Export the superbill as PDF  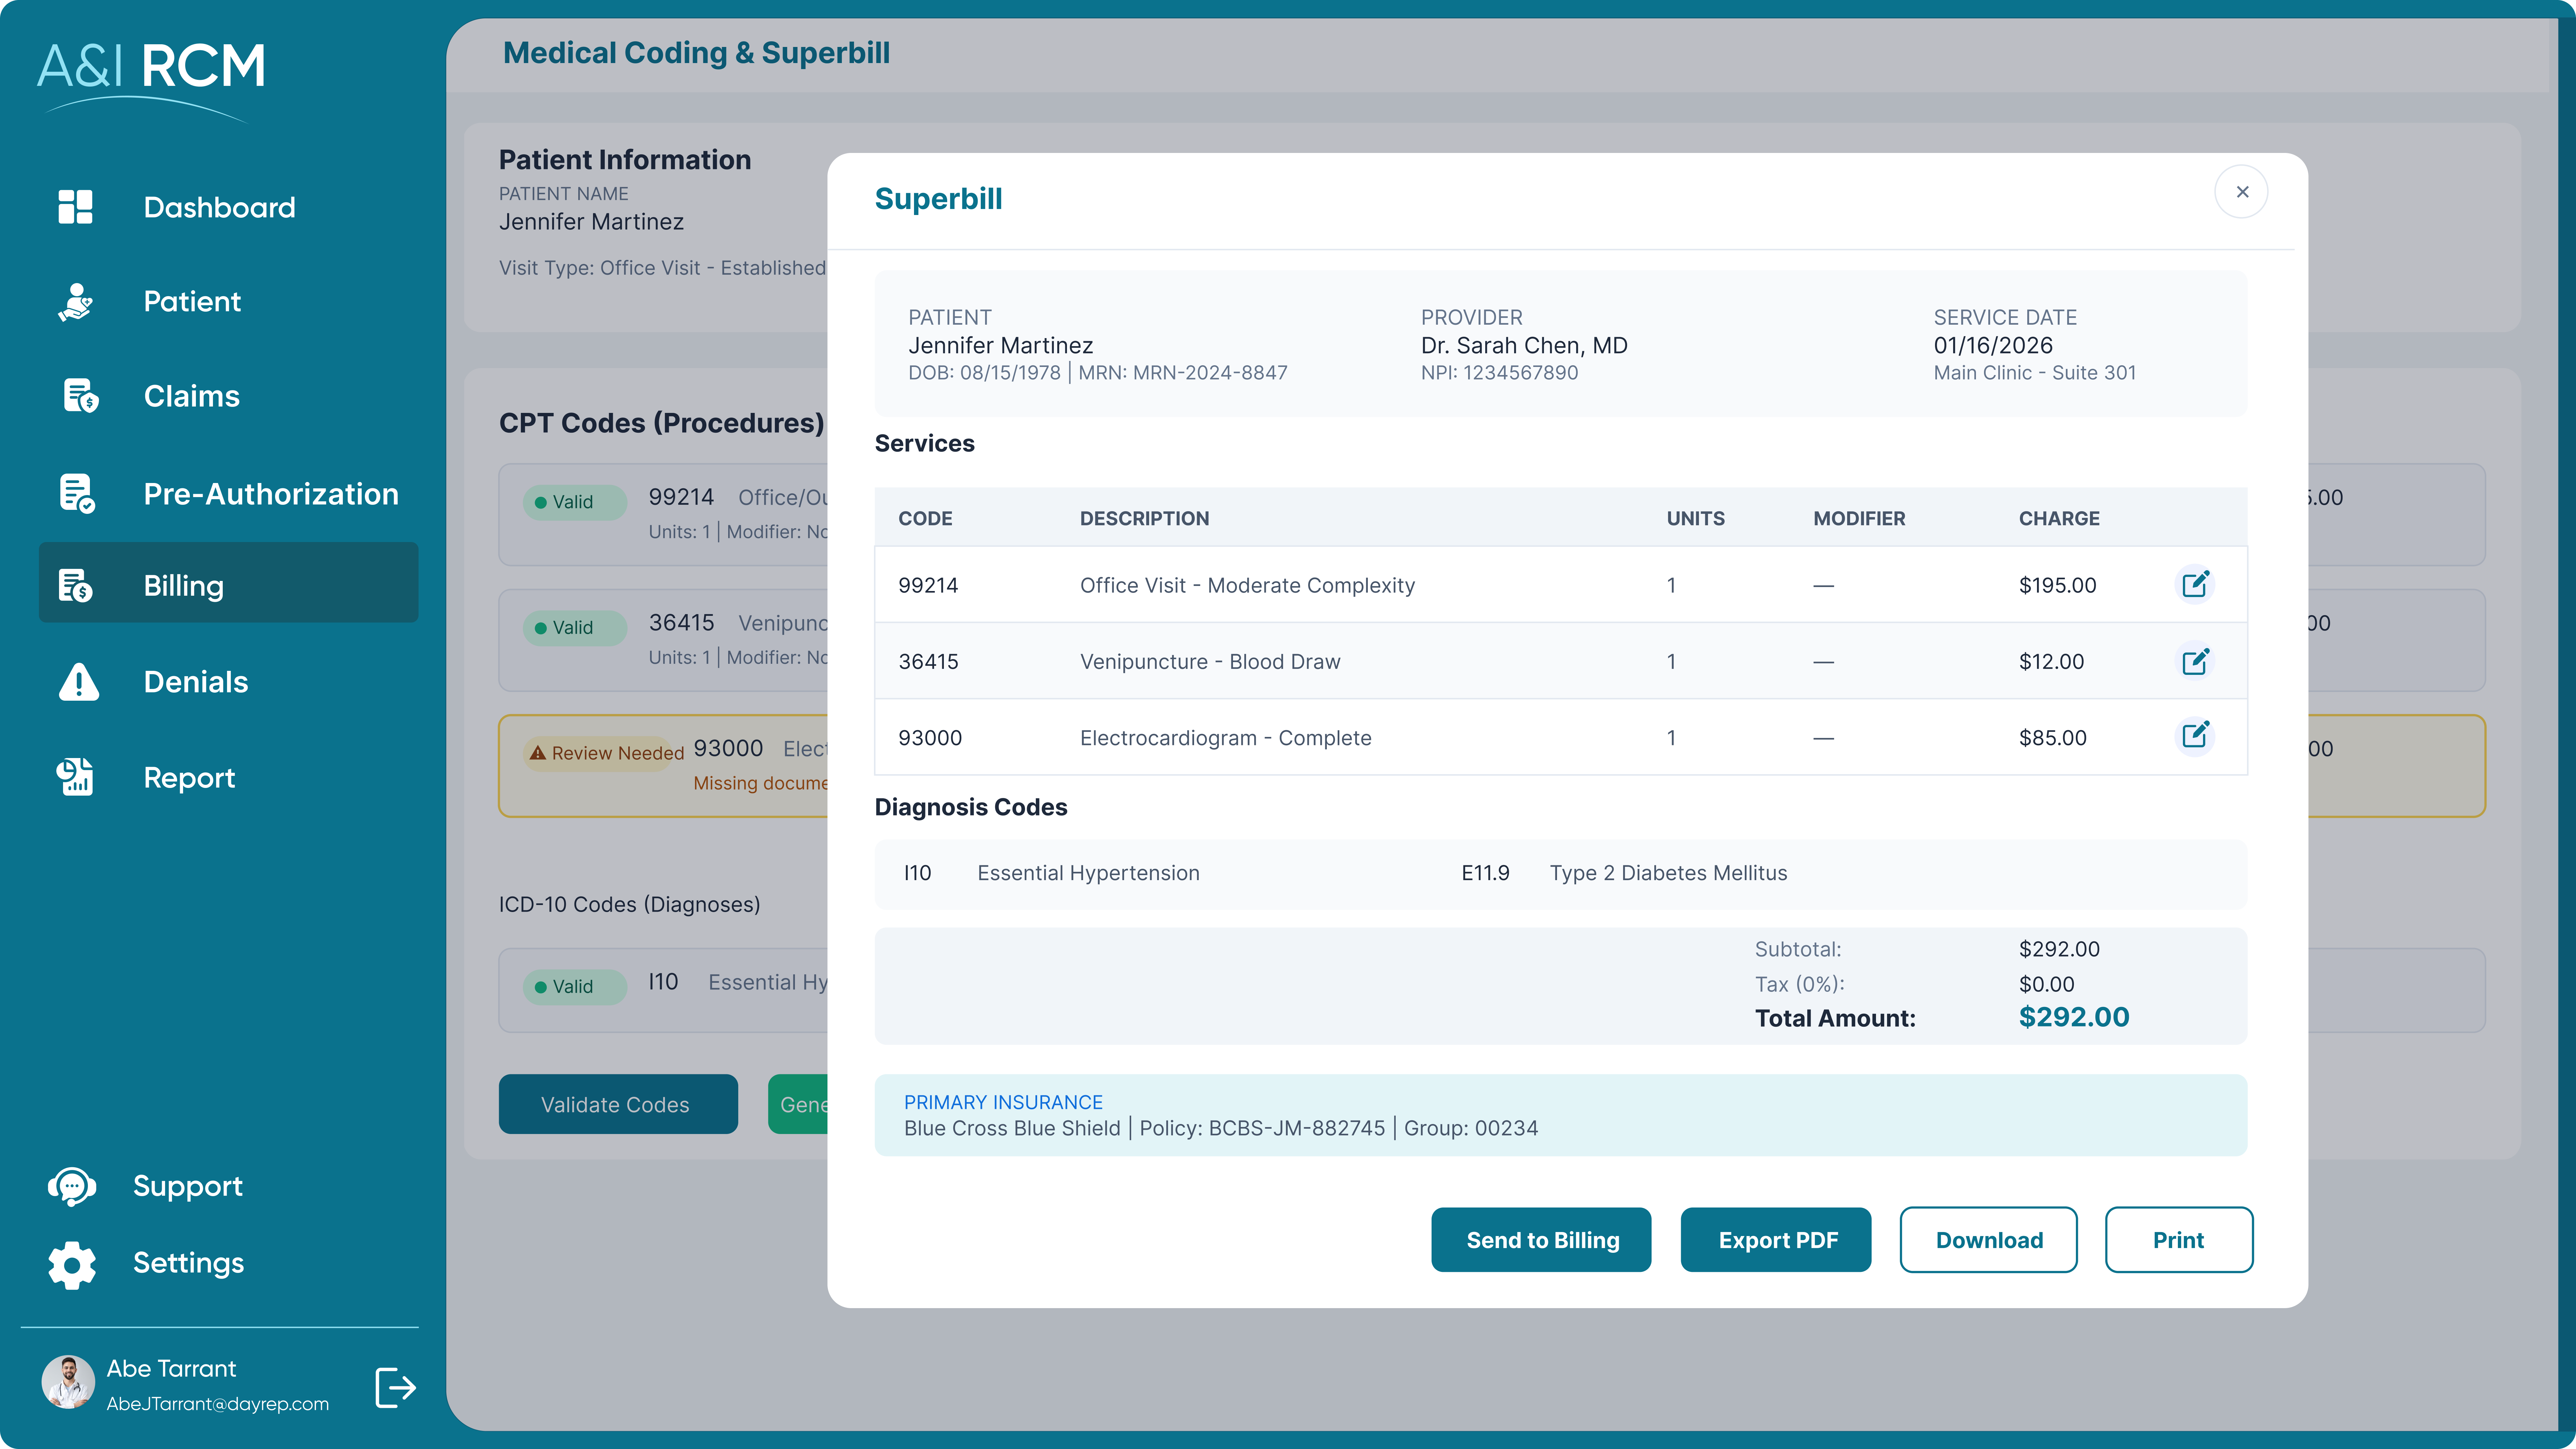pyautogui.click(x=1776, y=1240)
